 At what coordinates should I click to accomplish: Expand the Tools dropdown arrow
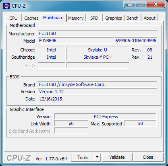pyautogui.click(x=97, y=158)
